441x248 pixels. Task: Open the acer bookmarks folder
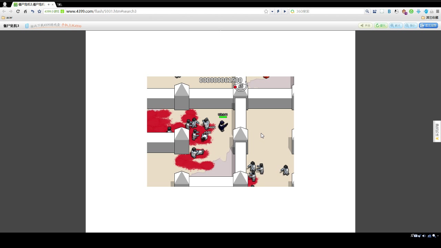pyautogui.click(x=7, y=18)
